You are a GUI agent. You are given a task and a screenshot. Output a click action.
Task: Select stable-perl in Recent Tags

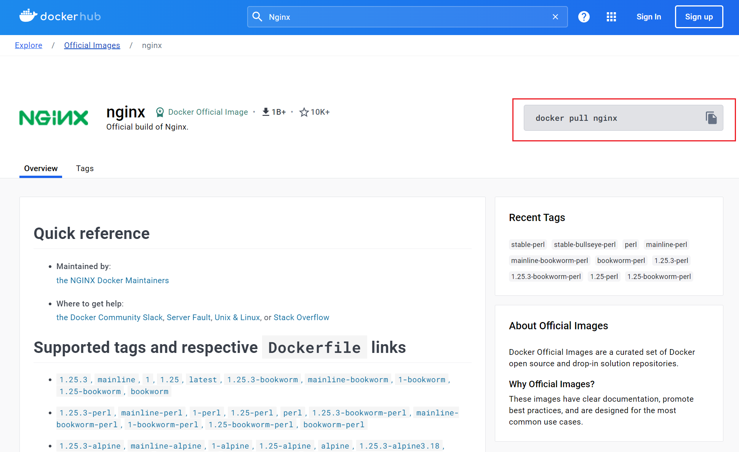point(528,245)
